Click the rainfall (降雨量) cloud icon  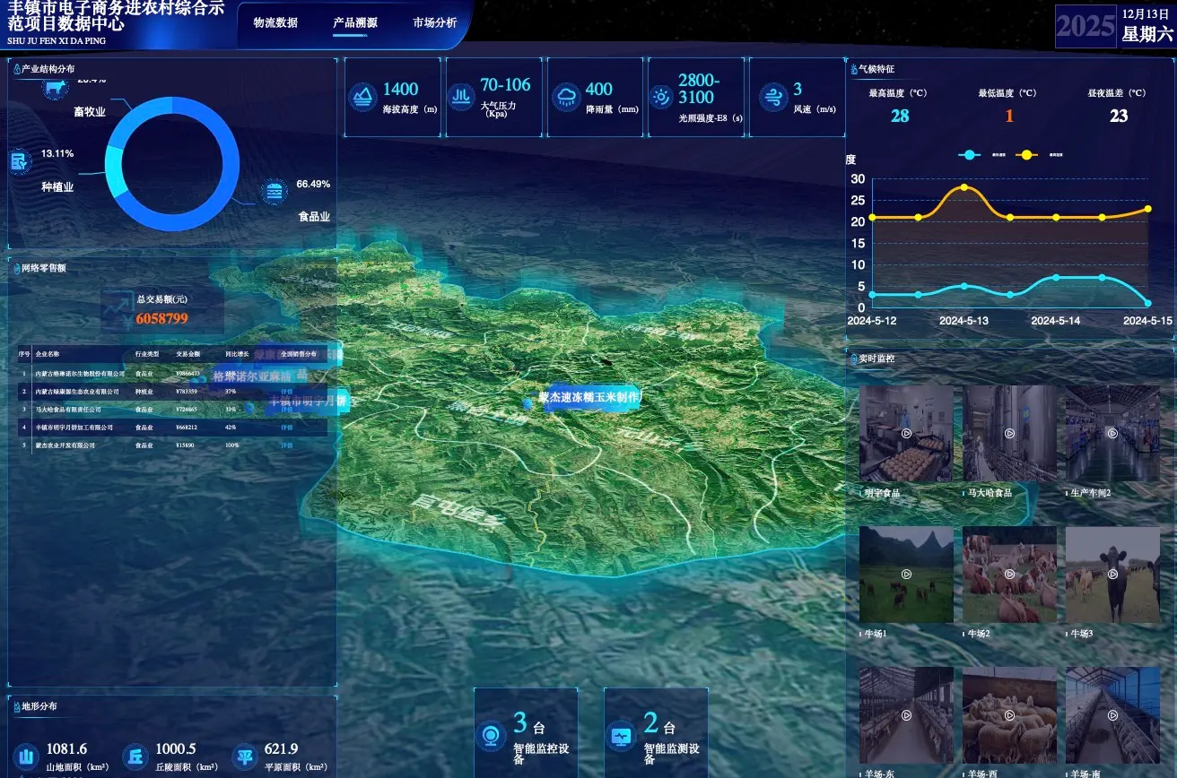567,97
